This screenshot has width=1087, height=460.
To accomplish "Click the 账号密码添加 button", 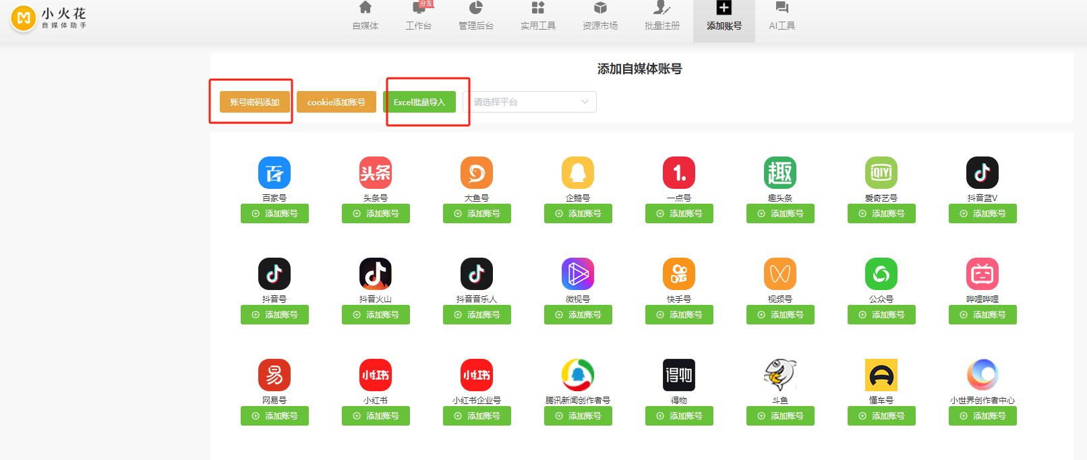I will (x=255, y=102).
